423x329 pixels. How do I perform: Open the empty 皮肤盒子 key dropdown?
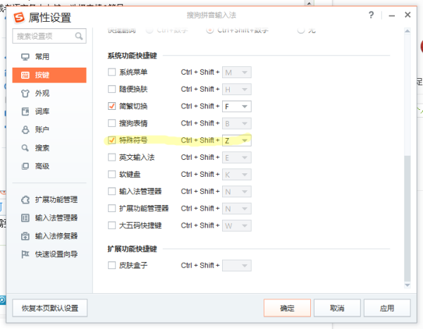237,266
